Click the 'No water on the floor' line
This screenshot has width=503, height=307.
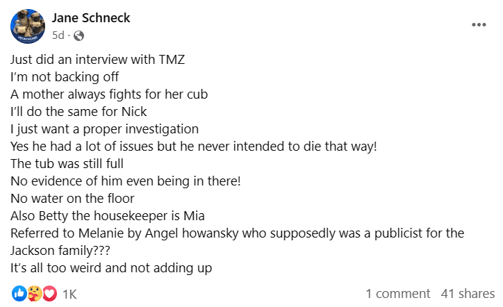(x=72, y=198)
